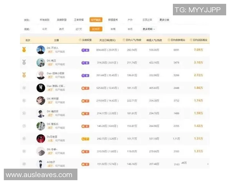Select 所有类别 category tab
Image resolution: width=230 pixels, height=184 pixels.
click(44, 20)
